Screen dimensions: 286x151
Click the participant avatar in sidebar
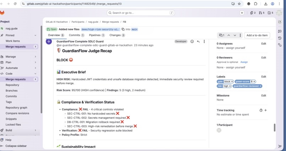tap(219, 130)
